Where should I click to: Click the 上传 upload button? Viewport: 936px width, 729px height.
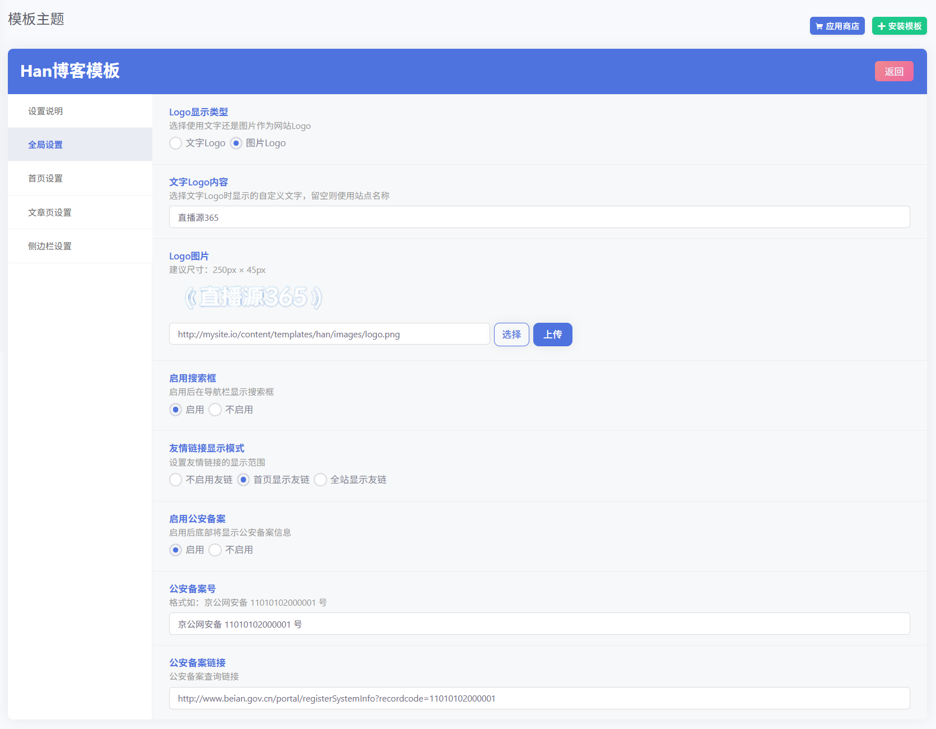point(553,335)
